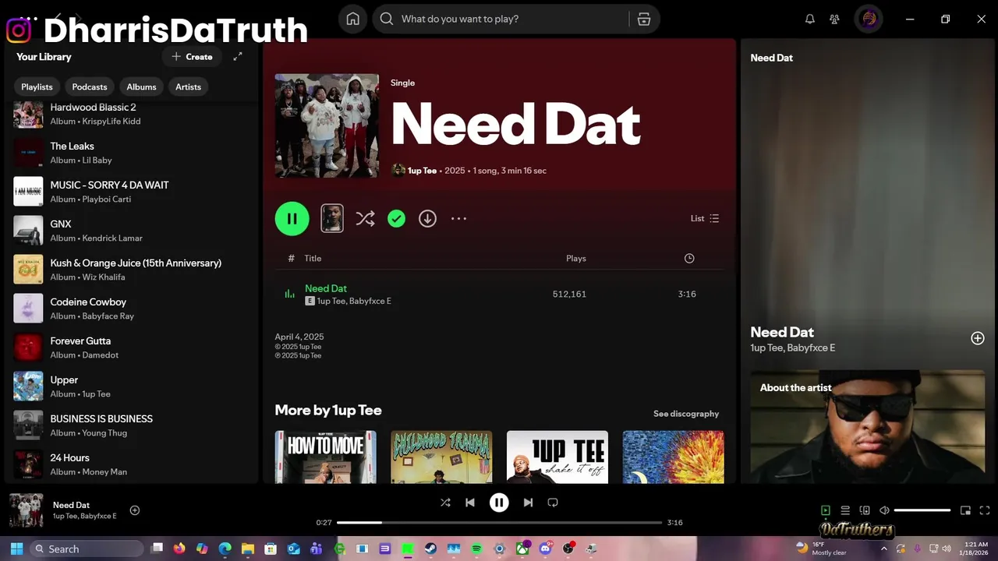The width and height of the screenshot is (998, 561).
Task: Open more options for Need Dat single
Action: point(458,219)
